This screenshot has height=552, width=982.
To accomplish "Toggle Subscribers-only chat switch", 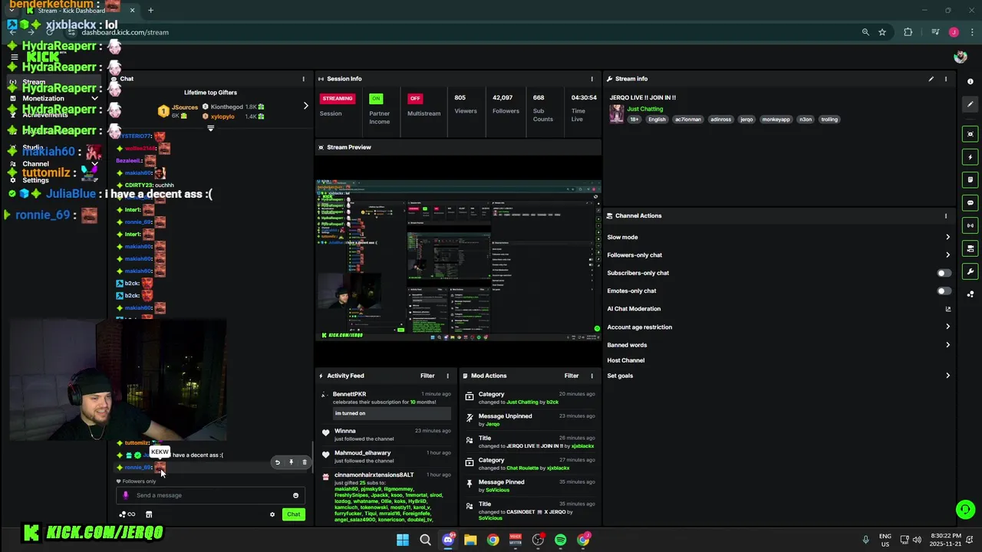I will [944, 273].
